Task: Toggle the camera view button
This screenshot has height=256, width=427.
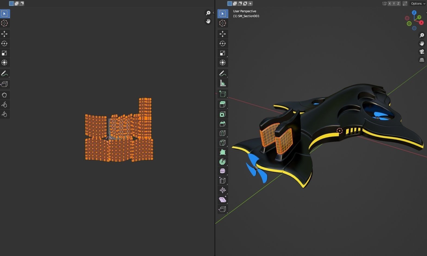Action: point(422,52)
